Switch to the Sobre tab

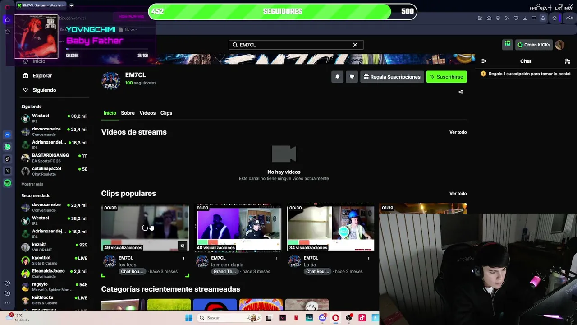tap(128, 113)
